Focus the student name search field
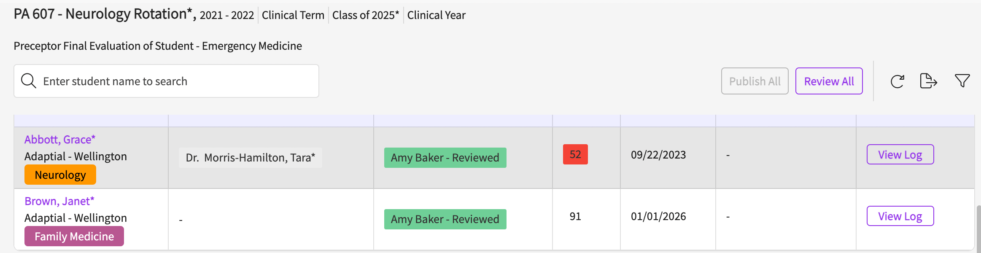 click(x=177, y=81)
